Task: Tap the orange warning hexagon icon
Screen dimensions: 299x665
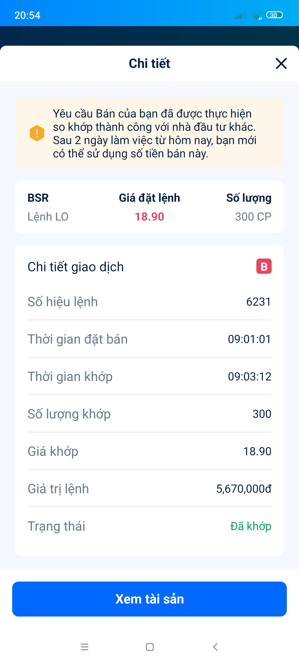Action: click(37, 133)
